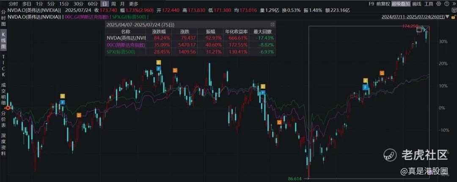Click the earliest yellow E event marker
Viewport: 457px width, 182px height.
point(63,96)
